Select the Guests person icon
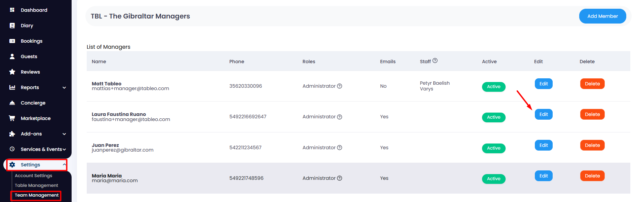Viewport: 633px width, 202px height. (12, 56)
